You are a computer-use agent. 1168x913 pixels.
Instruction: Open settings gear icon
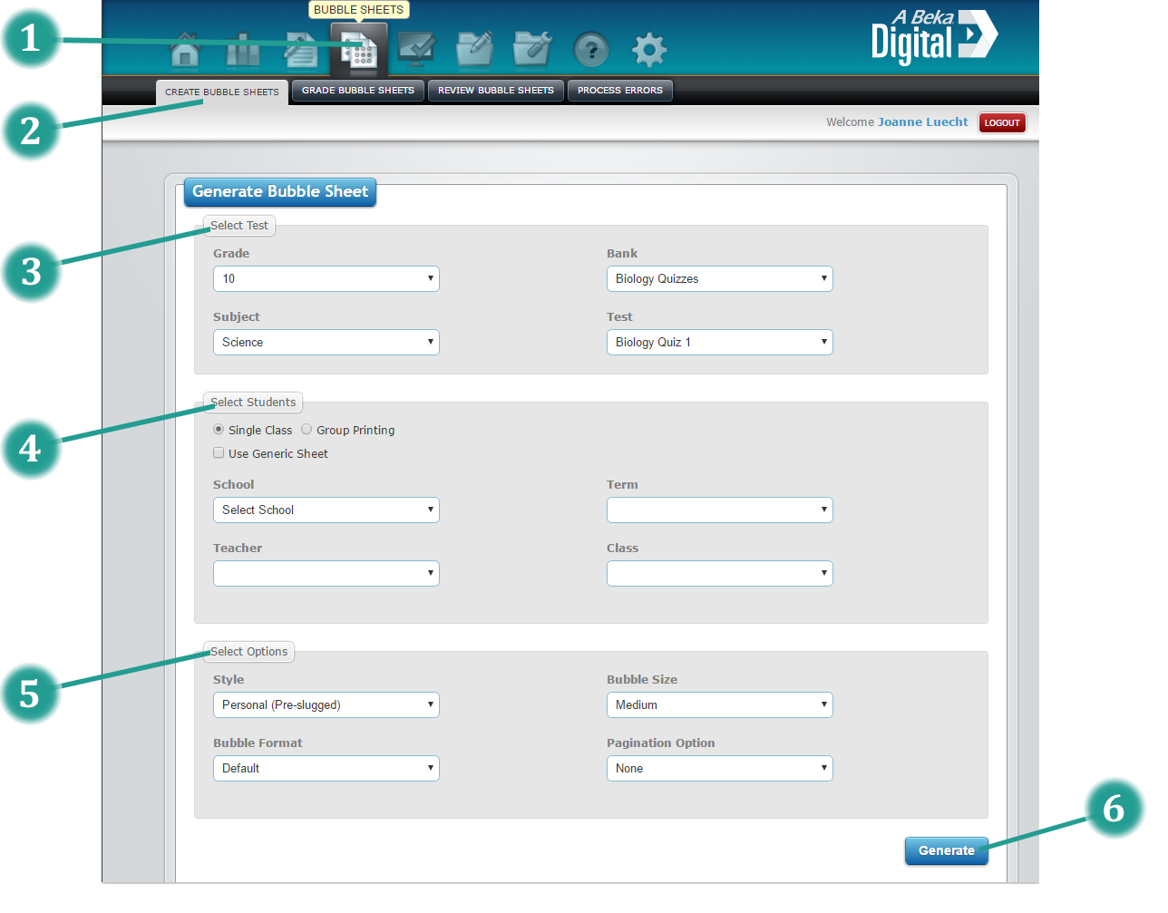click(x=648, y=50)
